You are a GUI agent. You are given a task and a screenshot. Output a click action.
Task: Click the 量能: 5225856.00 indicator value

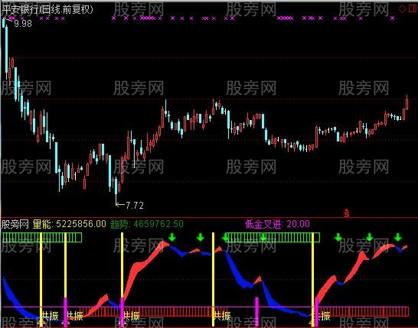pos(70,224)
